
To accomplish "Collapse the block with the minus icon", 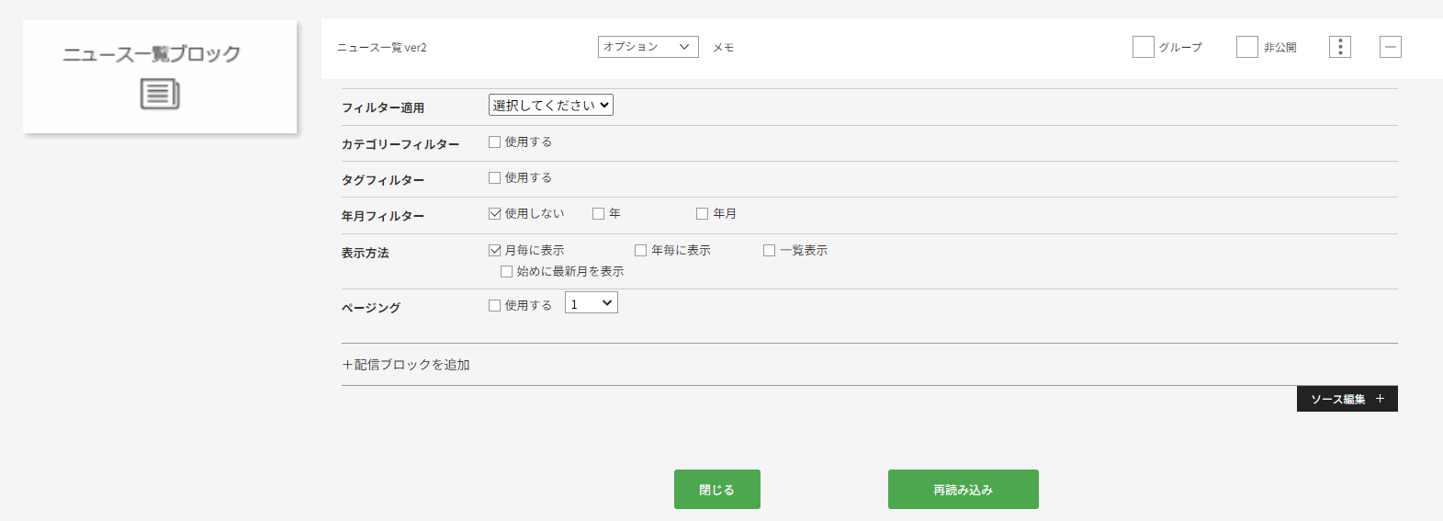I will [1391, 47].
